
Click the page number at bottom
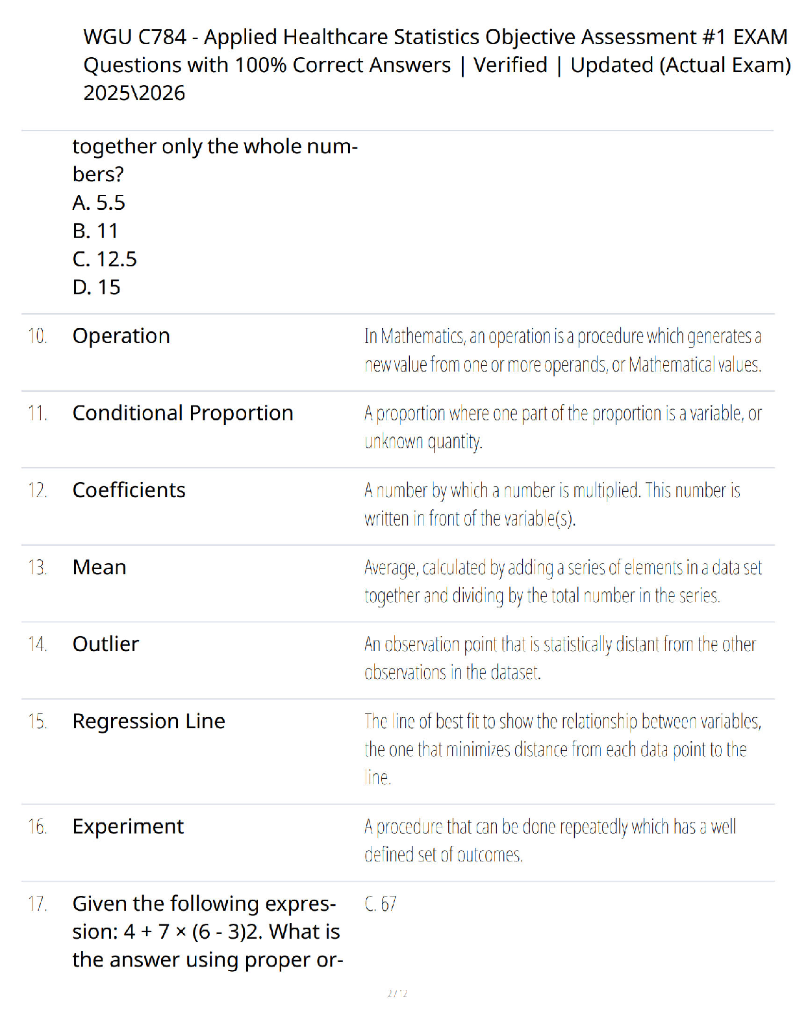click(x=397, y=993)
